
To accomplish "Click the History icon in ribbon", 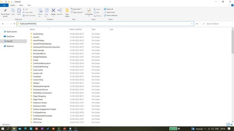I will 95,16.
